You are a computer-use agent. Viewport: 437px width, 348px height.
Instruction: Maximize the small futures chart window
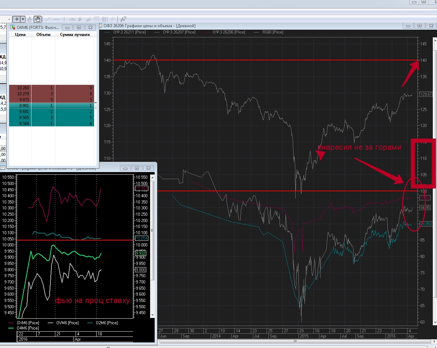tap(137, 168)
